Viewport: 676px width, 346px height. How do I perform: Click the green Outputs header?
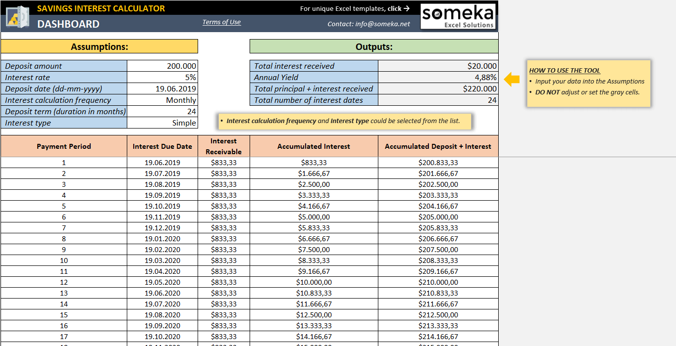[x=374, y=46]
